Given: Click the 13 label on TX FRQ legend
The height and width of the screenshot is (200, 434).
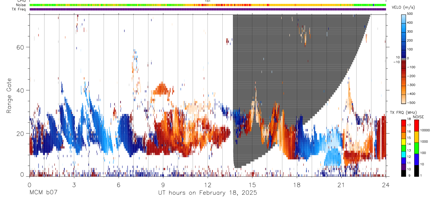Looking at the screenshot, I should coord(408,151).
